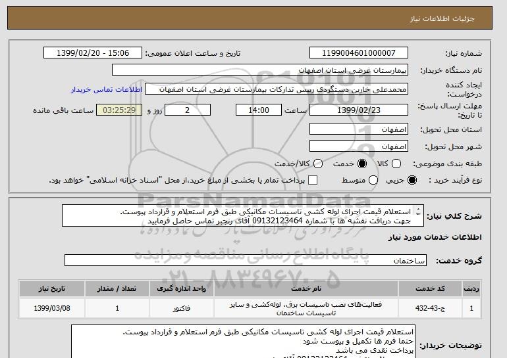
Task: Click the announcement date field 1399/02/20 - 15:06
Action: click(93, 53)
